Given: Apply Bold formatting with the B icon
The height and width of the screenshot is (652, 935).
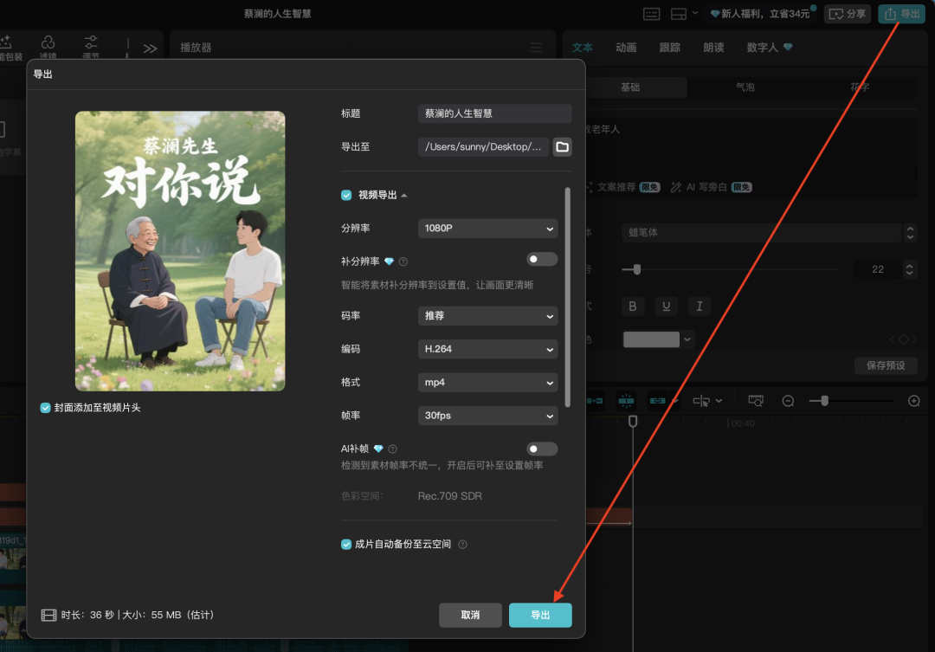Looking at the screenshot, I should pos(632,306).
